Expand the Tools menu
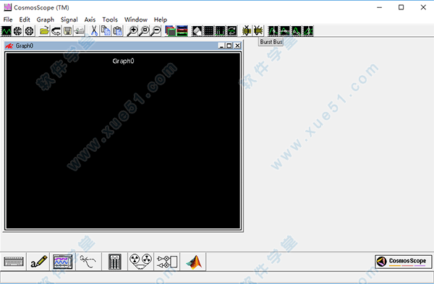The width and height of the screenshot is (434, 284). point(110,20)
